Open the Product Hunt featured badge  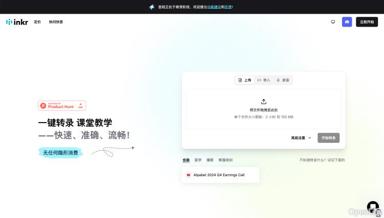click(x=62, y=106)
